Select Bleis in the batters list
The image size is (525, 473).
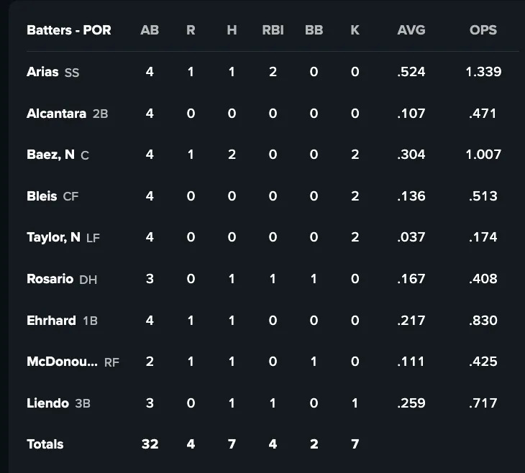pos(42,196)
